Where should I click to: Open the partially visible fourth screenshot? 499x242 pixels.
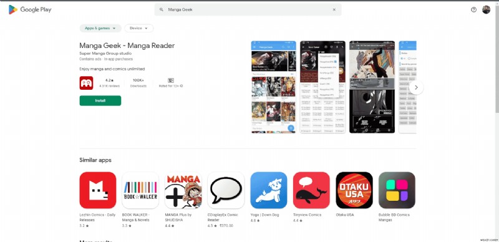coord(408,87)
